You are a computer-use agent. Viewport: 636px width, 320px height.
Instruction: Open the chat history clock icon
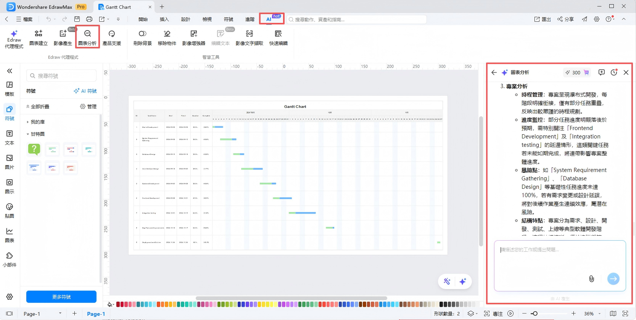pyautogui.click(x=614, y=72)
